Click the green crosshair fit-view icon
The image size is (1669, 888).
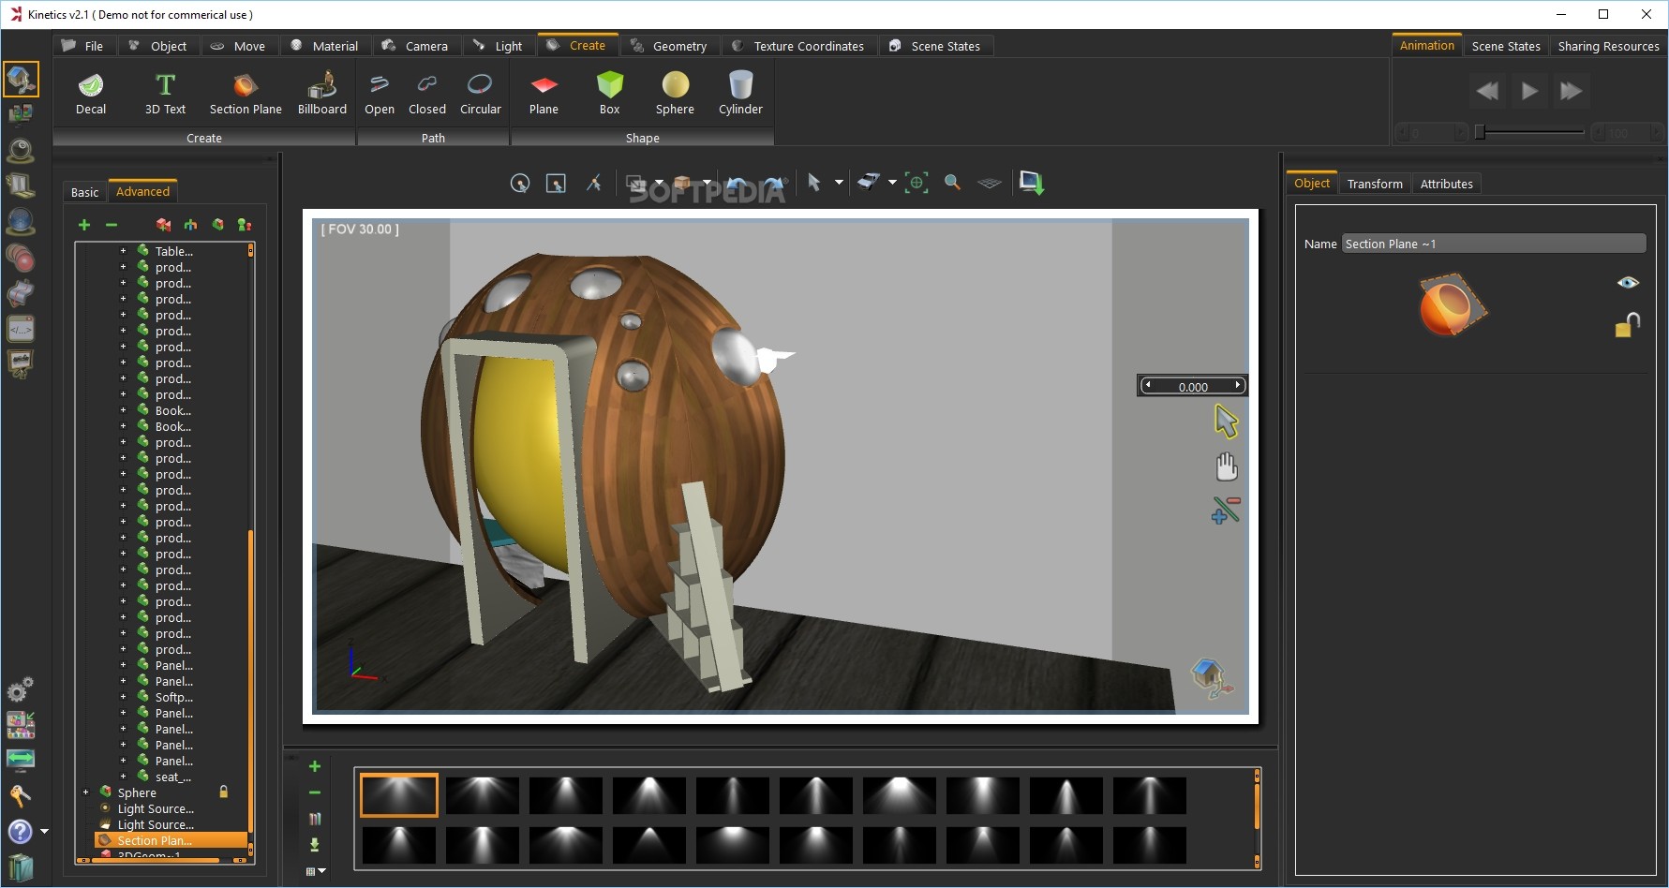[x=916, y=183]
